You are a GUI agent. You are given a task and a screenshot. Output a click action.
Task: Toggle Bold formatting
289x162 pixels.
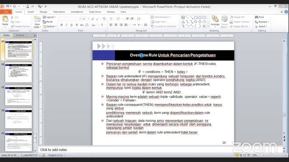point(61,25)
